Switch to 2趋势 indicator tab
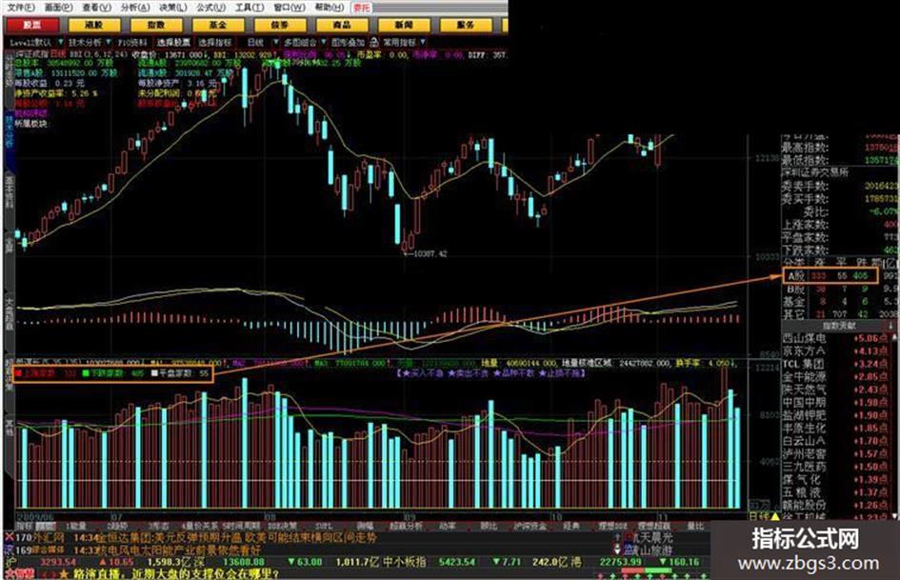The width and height of the screenshot is (900, 580). click(118, 526)
